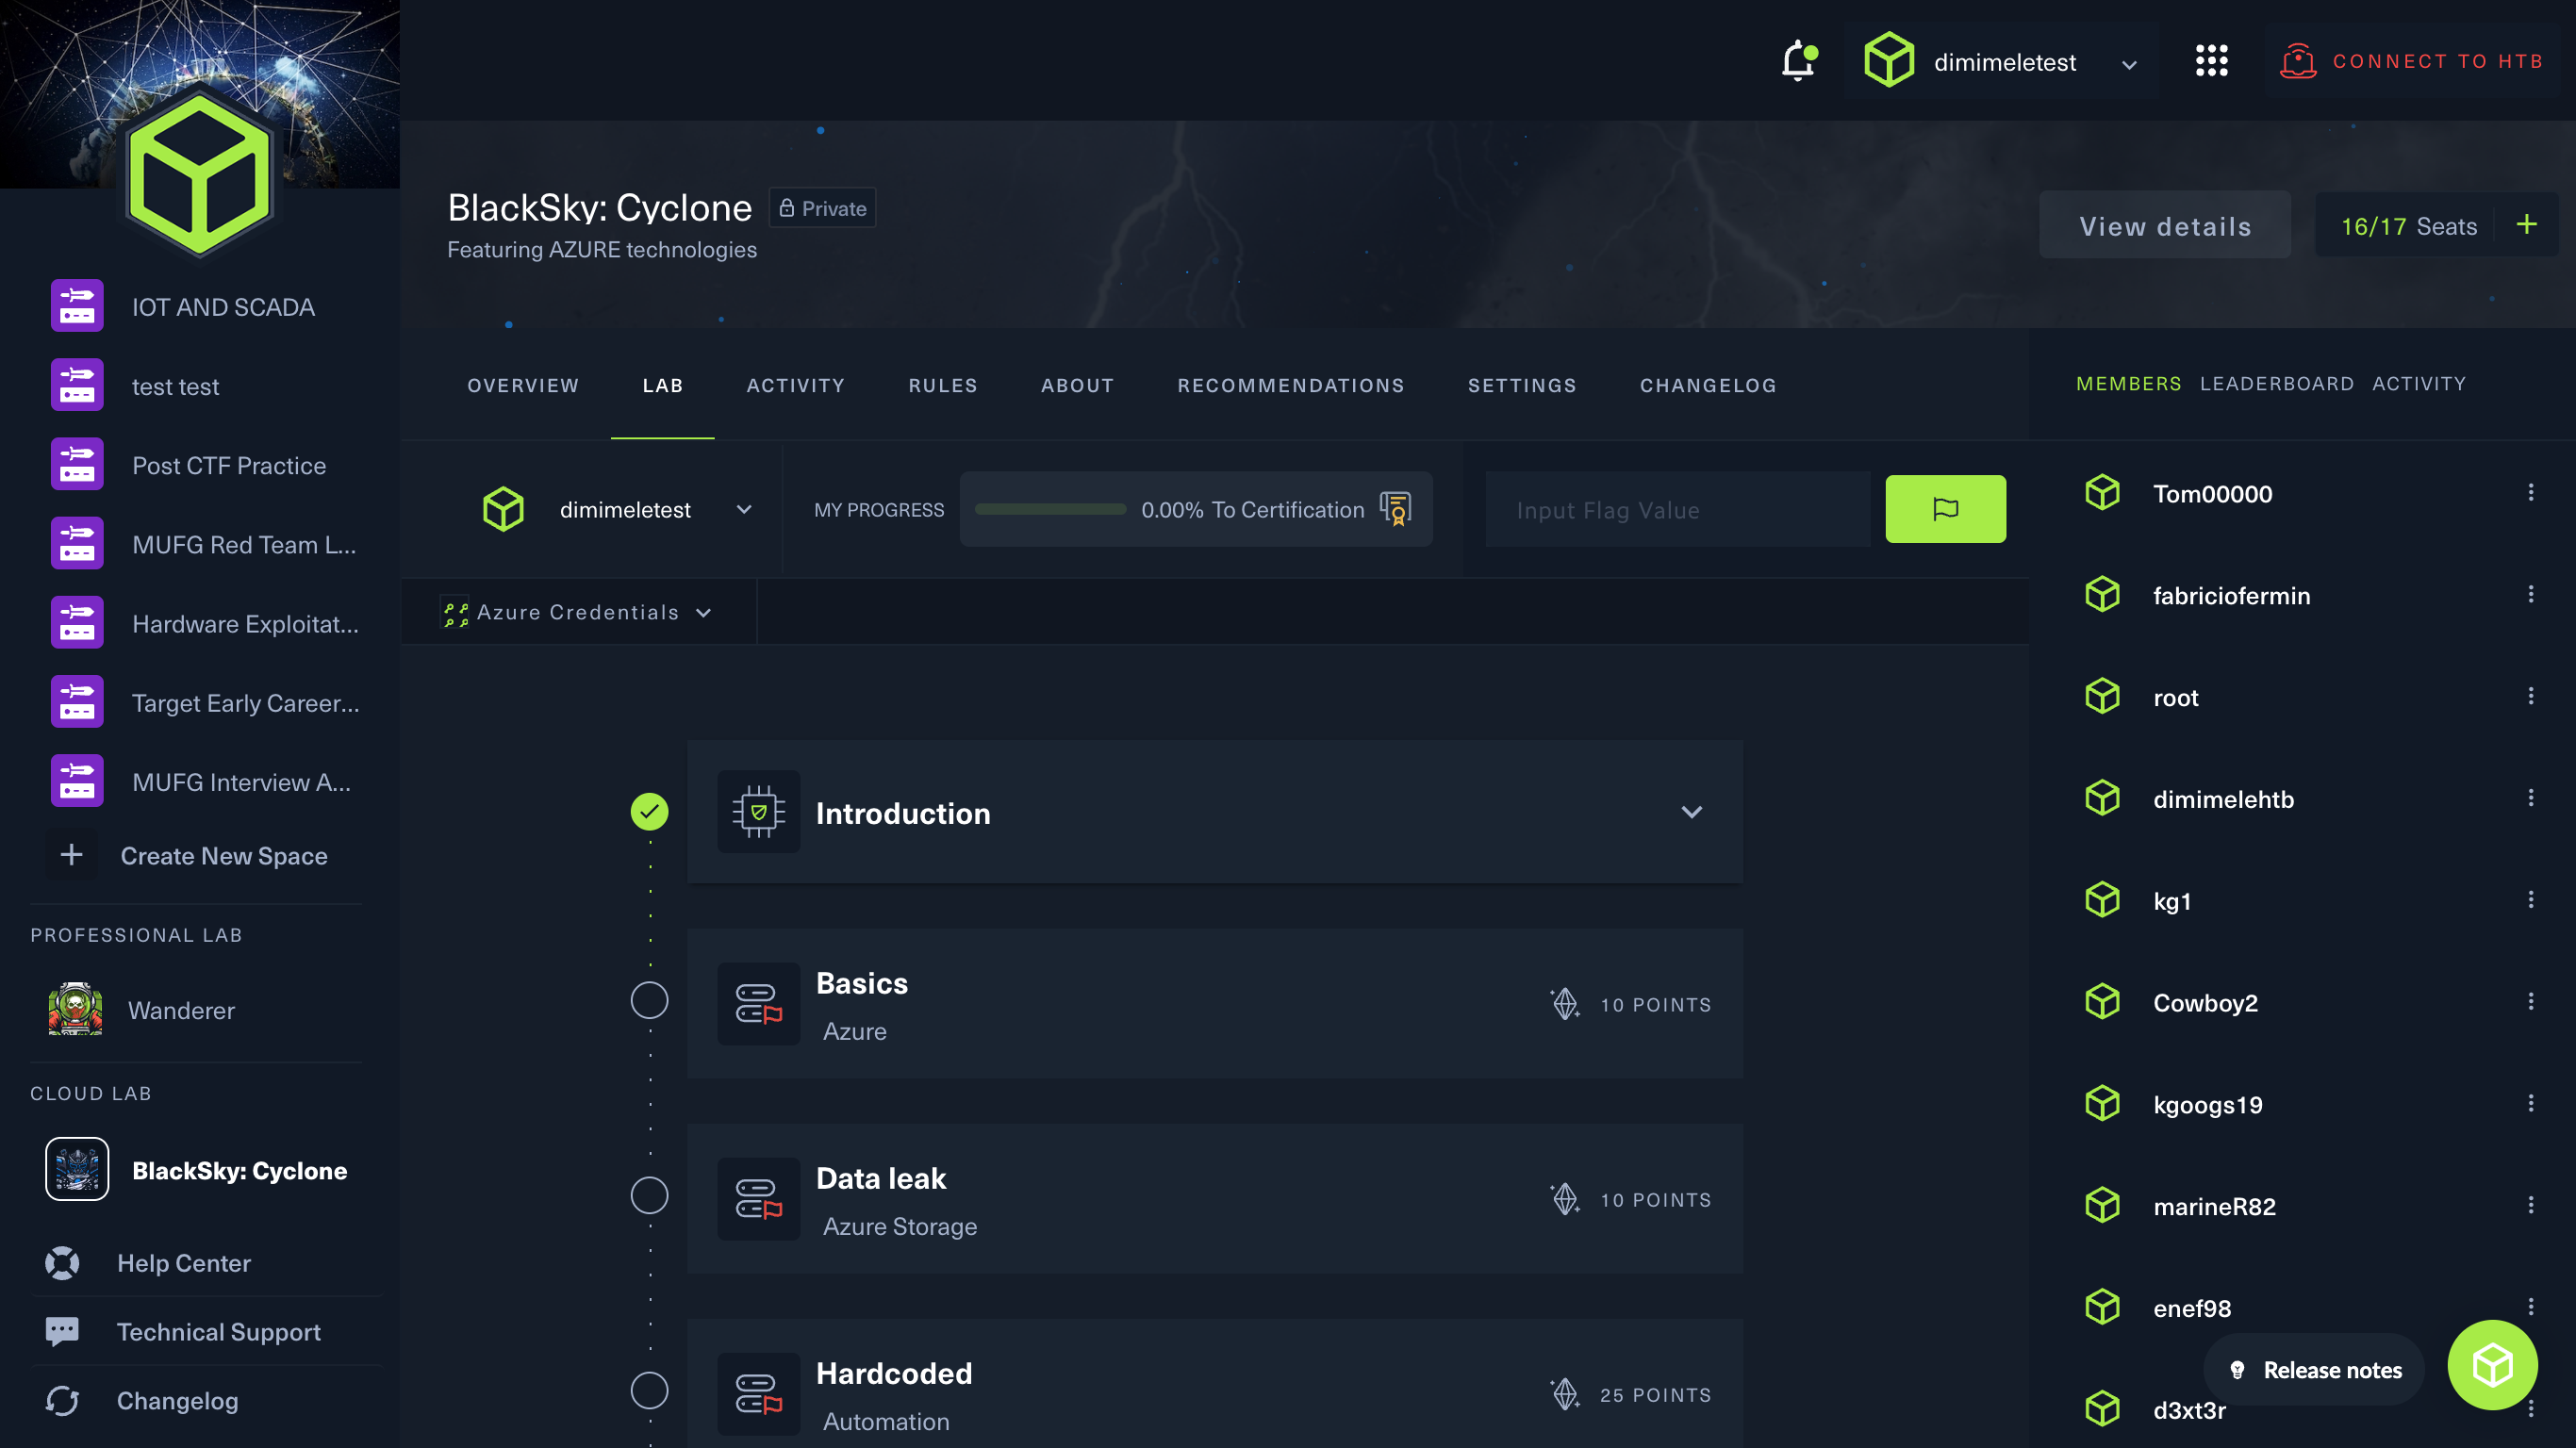
Task: Open options menu for kg1
Action: click(x=2530, y=900)
